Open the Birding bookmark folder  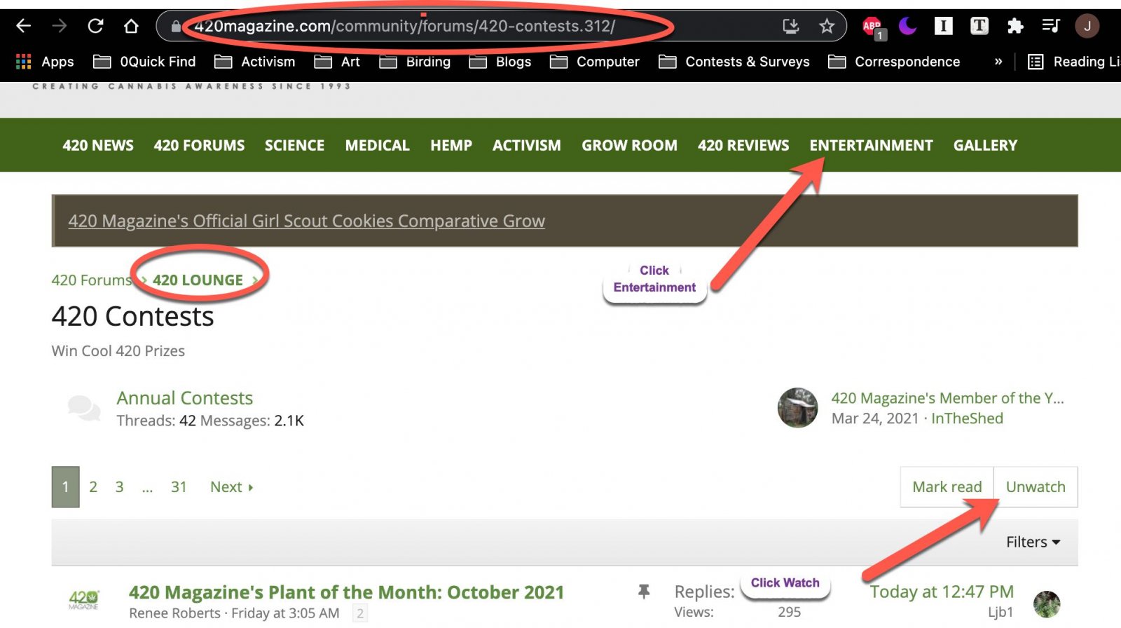coord(415,62)
